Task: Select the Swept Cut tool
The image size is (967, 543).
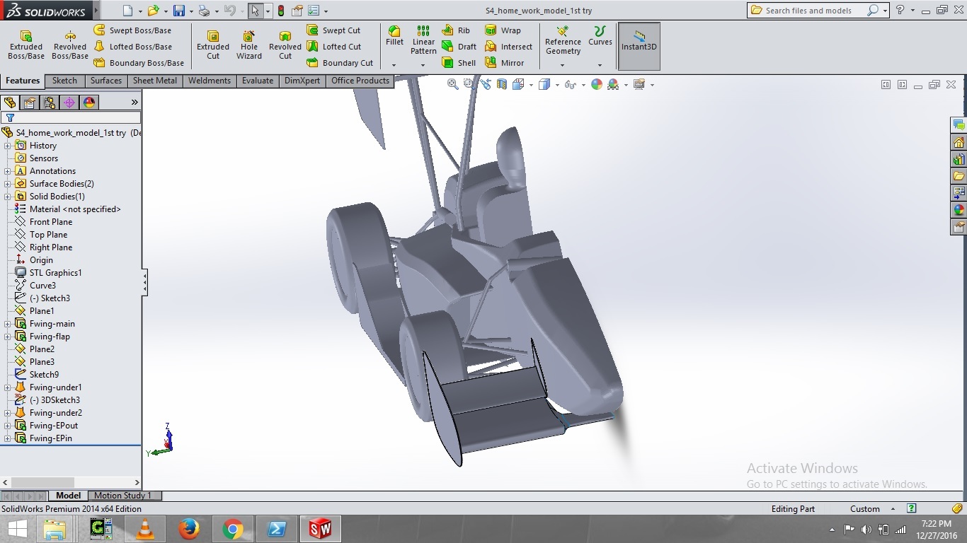Action: point(333,30)
